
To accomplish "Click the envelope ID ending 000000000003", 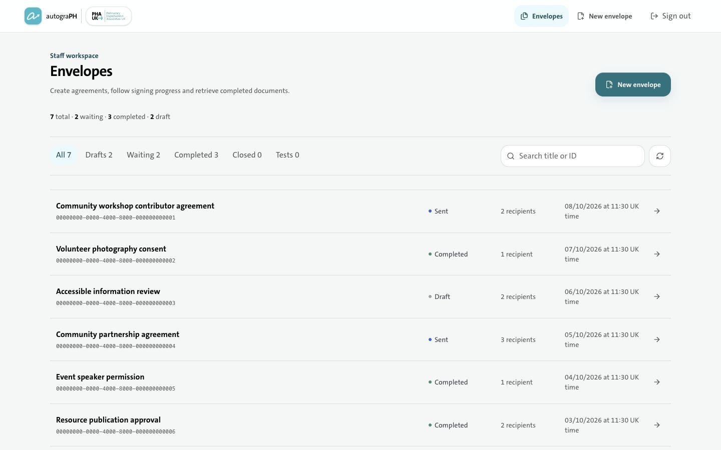I will [116, 303].
